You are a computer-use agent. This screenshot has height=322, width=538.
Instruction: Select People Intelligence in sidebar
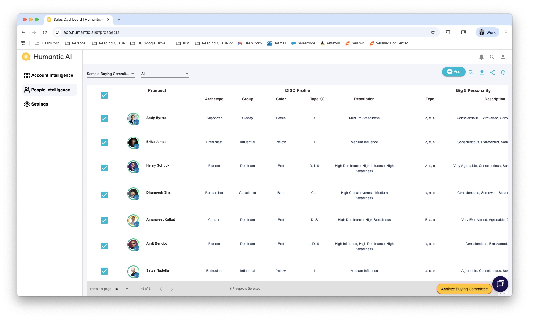pyautogui.click(x=50, y=90)
